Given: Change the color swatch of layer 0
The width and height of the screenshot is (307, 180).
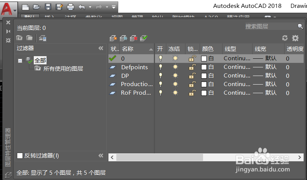Looking at the screenshot, I should pyautogui.click(x=204, y=59).
